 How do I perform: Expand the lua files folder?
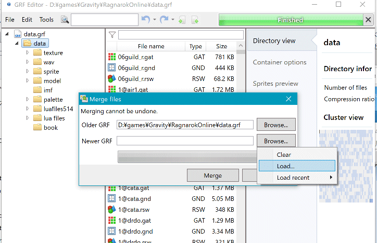point(28,118)
